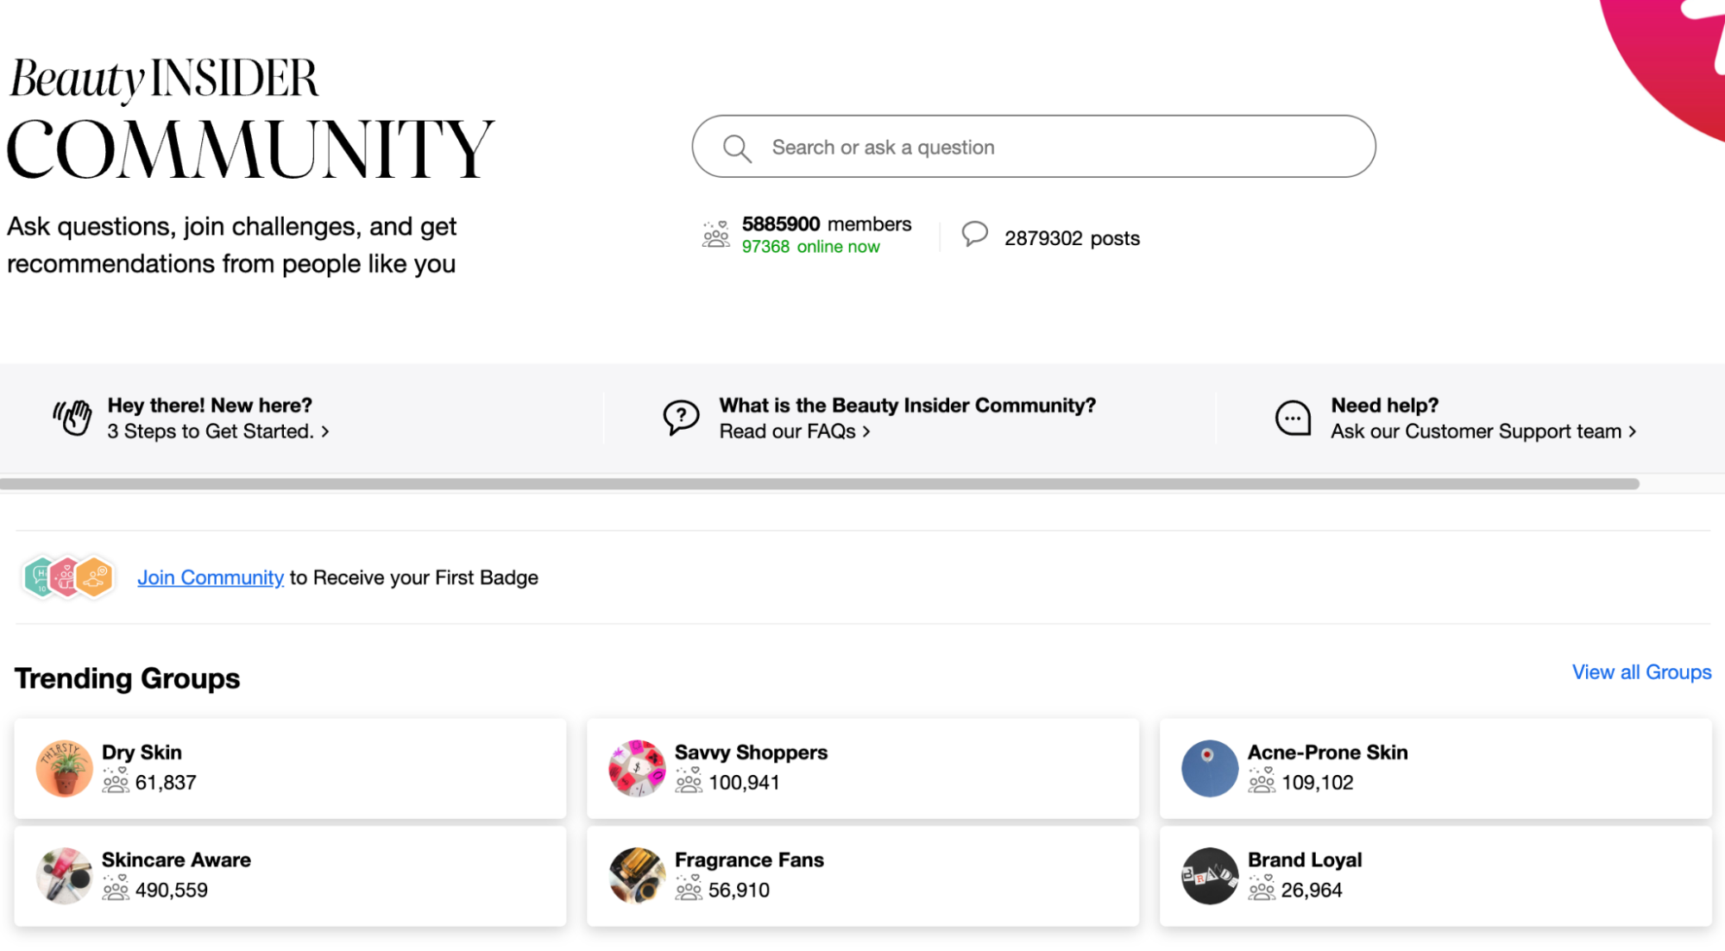Click the Need help? heading

pos(1384,405)
